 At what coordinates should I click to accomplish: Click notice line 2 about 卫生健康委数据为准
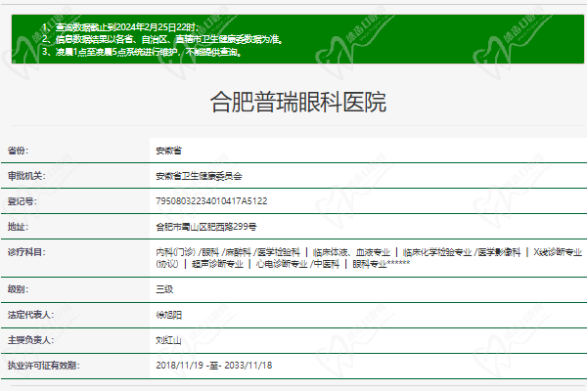point(161,39)
